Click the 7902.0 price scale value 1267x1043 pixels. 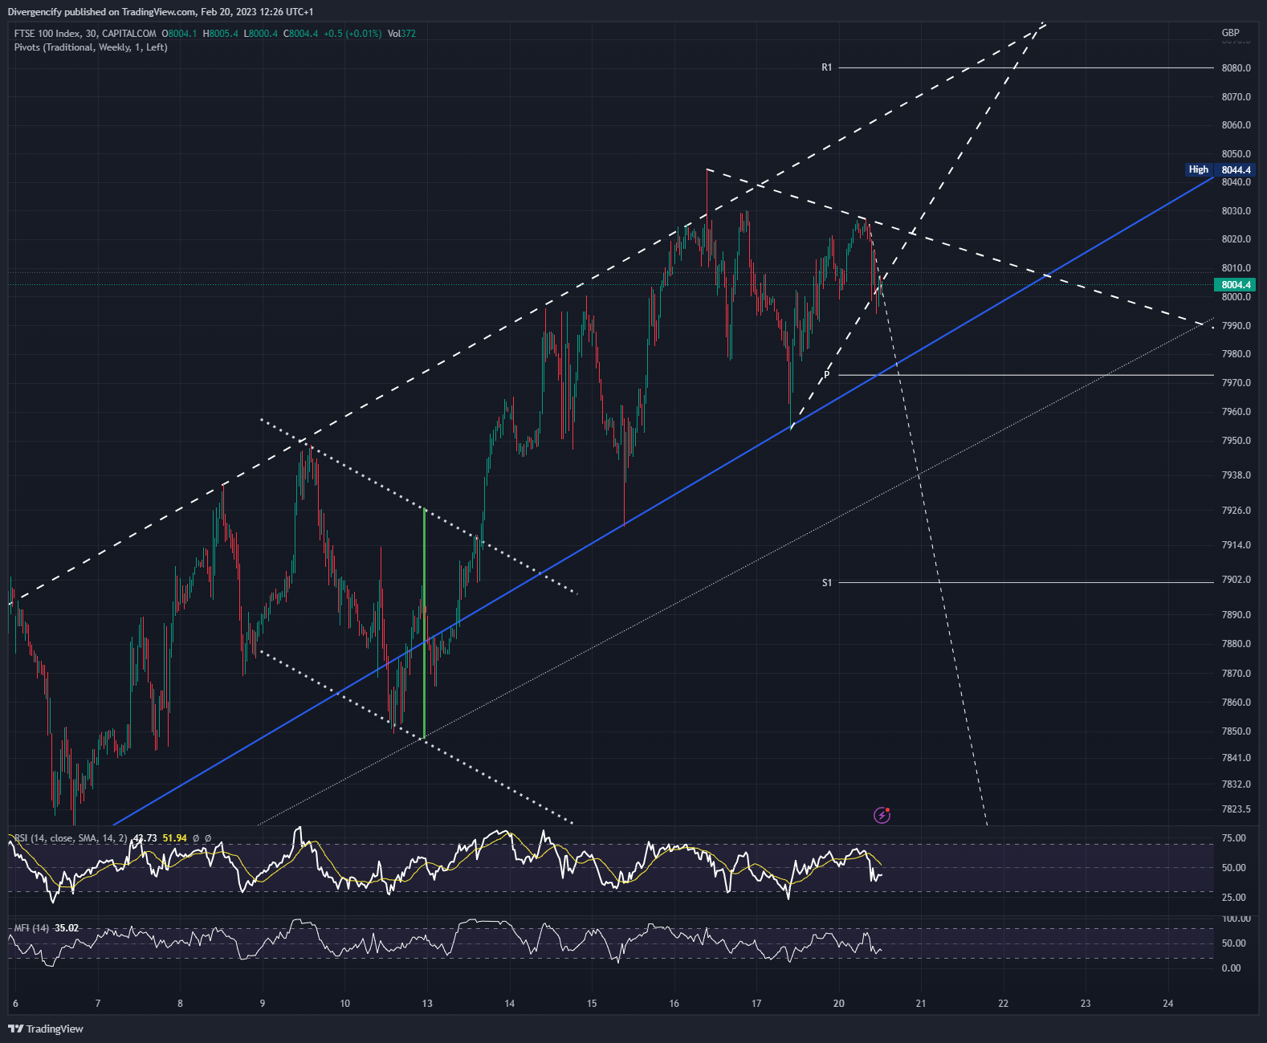(x=1236, y=580)
